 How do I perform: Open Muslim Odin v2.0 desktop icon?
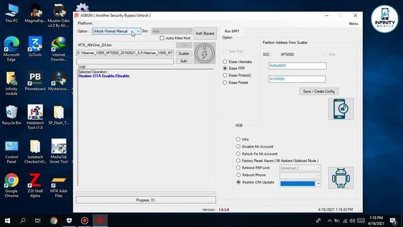59,15
